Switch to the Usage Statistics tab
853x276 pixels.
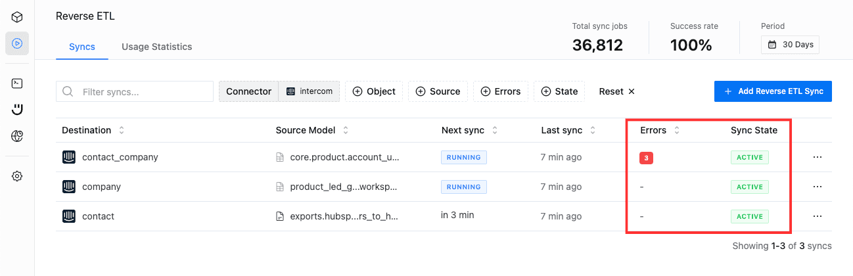156,47
